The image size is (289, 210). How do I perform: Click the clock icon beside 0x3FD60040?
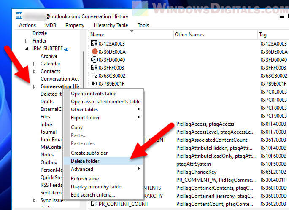[x=95, y=59]
